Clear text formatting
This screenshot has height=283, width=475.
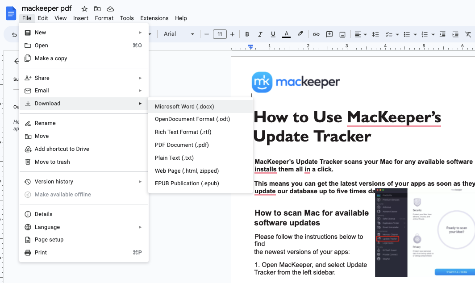tap(468, 34)
